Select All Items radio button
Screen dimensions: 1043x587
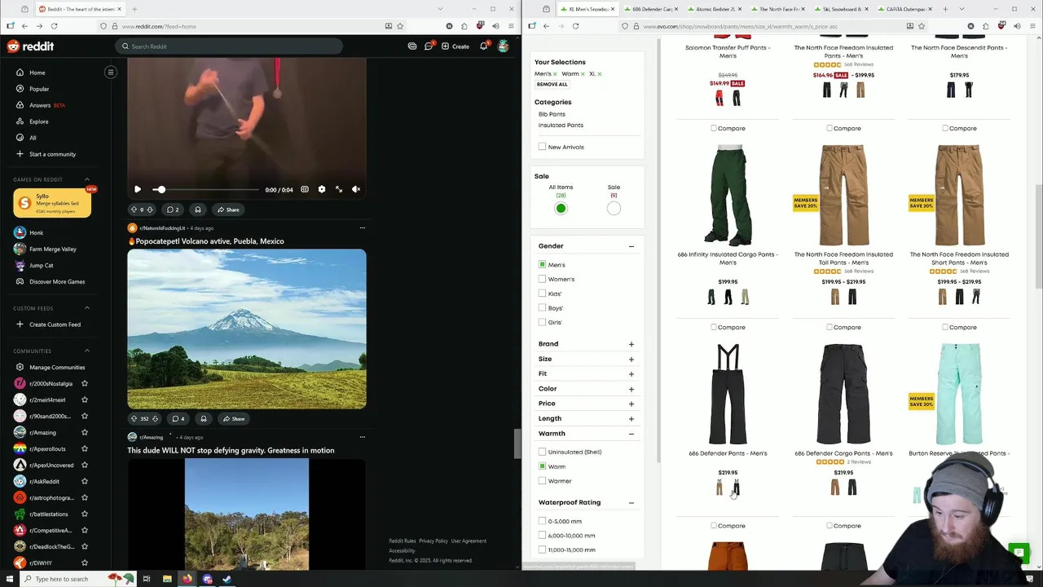click(561, 209)
